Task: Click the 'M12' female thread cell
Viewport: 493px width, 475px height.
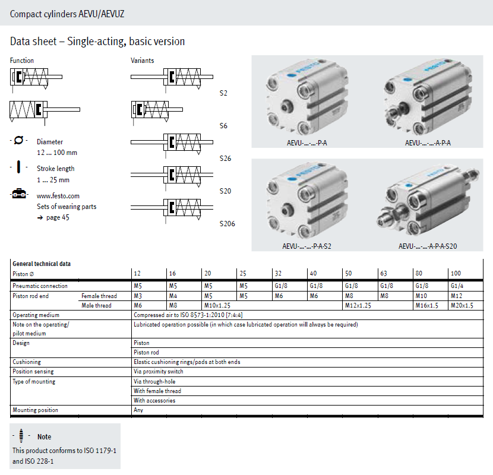Action: coord(457,296)
